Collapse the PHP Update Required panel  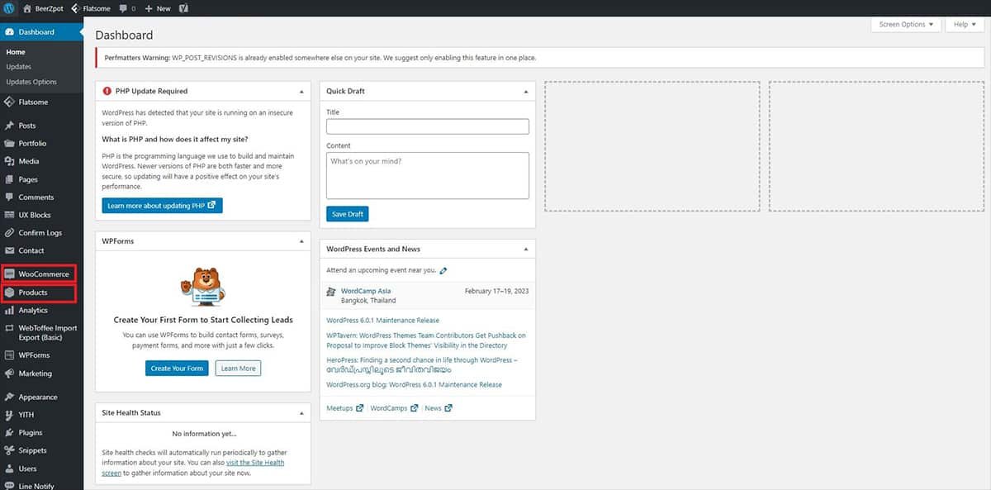pos(301,92)
